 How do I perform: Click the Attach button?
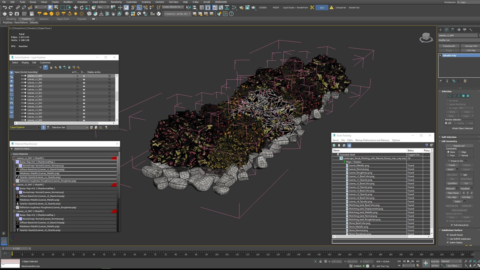click(x=450, y=169)
